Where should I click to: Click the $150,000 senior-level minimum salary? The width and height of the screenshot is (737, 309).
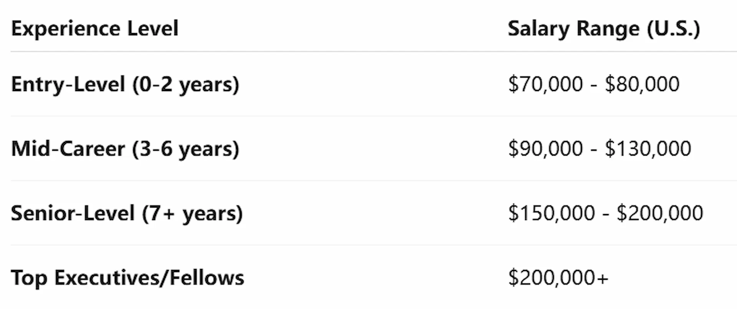[552, 213]
